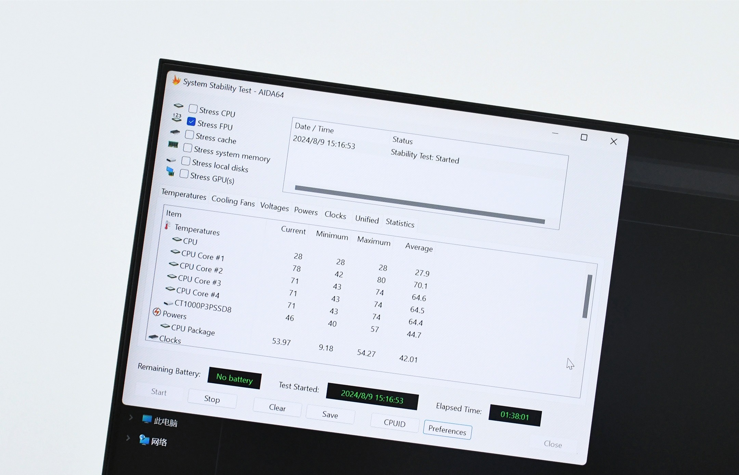Click the chip icon of CPU Core #3
739x475 pixels.
[172, 277]
